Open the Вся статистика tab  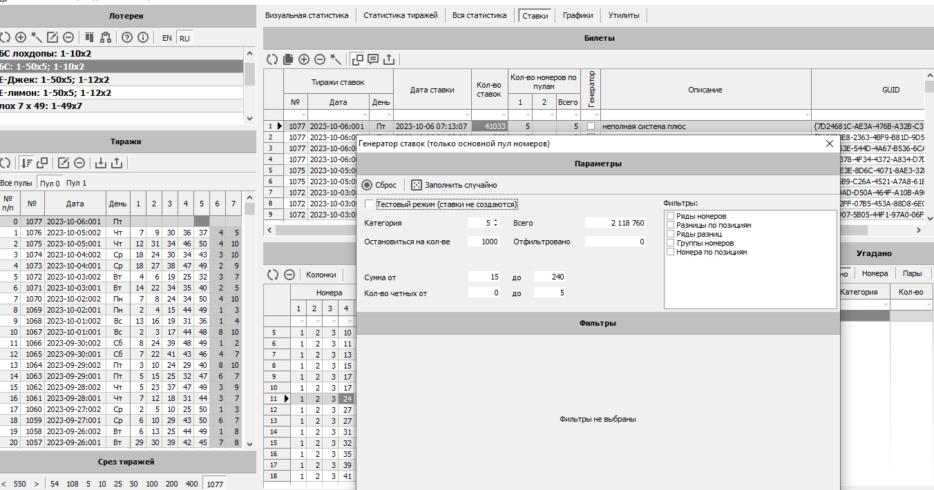[x=479, y=15]
